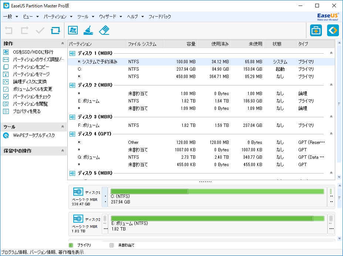Click the C: (NTFS) partition bar in disk map
Viewport: 343px width, 256px height.
click(x=217, y=192)
